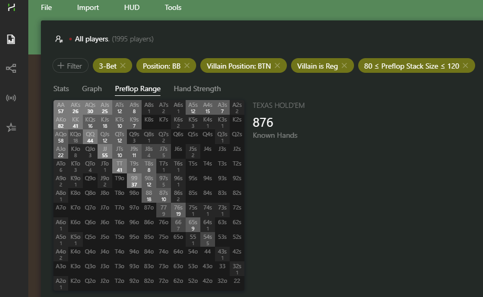The image size is (483, 297).
Task: Select the live broadcast sidebar icon
Action: point(10,98)
